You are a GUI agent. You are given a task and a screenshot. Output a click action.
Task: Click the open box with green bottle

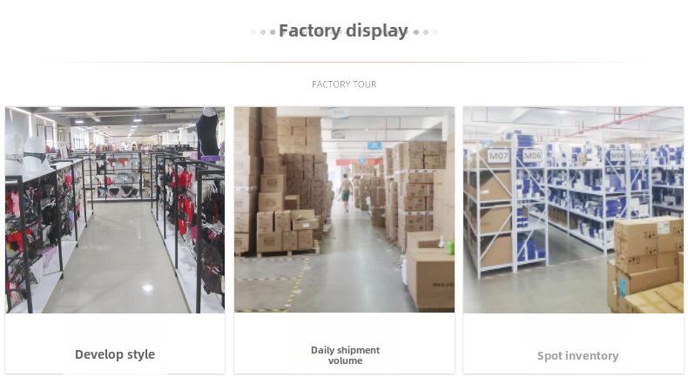430,270
